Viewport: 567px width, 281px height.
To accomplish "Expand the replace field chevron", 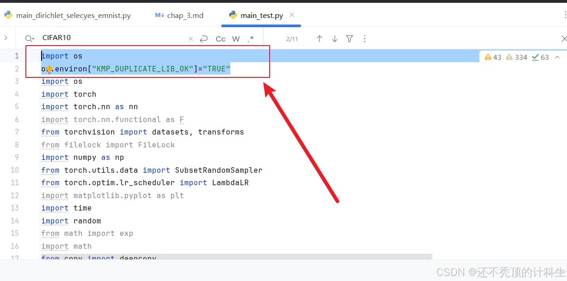I will tap(6, 38).
